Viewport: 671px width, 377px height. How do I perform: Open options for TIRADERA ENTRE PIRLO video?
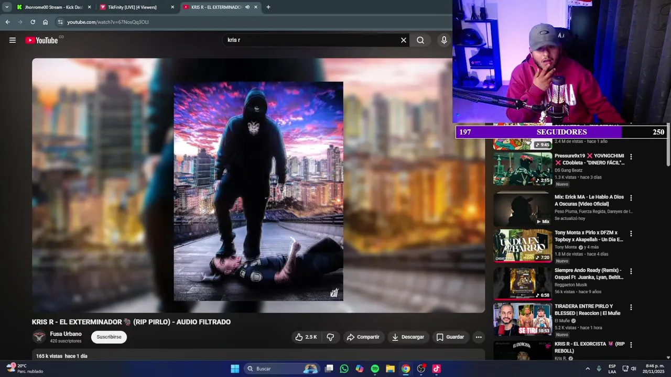click(x=631, y=307)
